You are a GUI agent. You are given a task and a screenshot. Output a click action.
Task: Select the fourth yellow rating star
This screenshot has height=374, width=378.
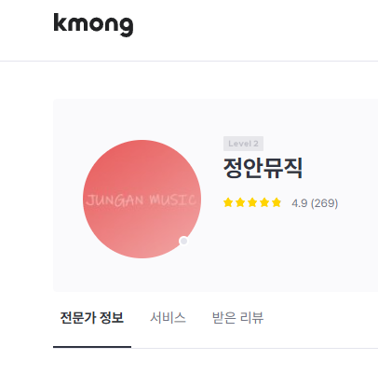[264, 202]
